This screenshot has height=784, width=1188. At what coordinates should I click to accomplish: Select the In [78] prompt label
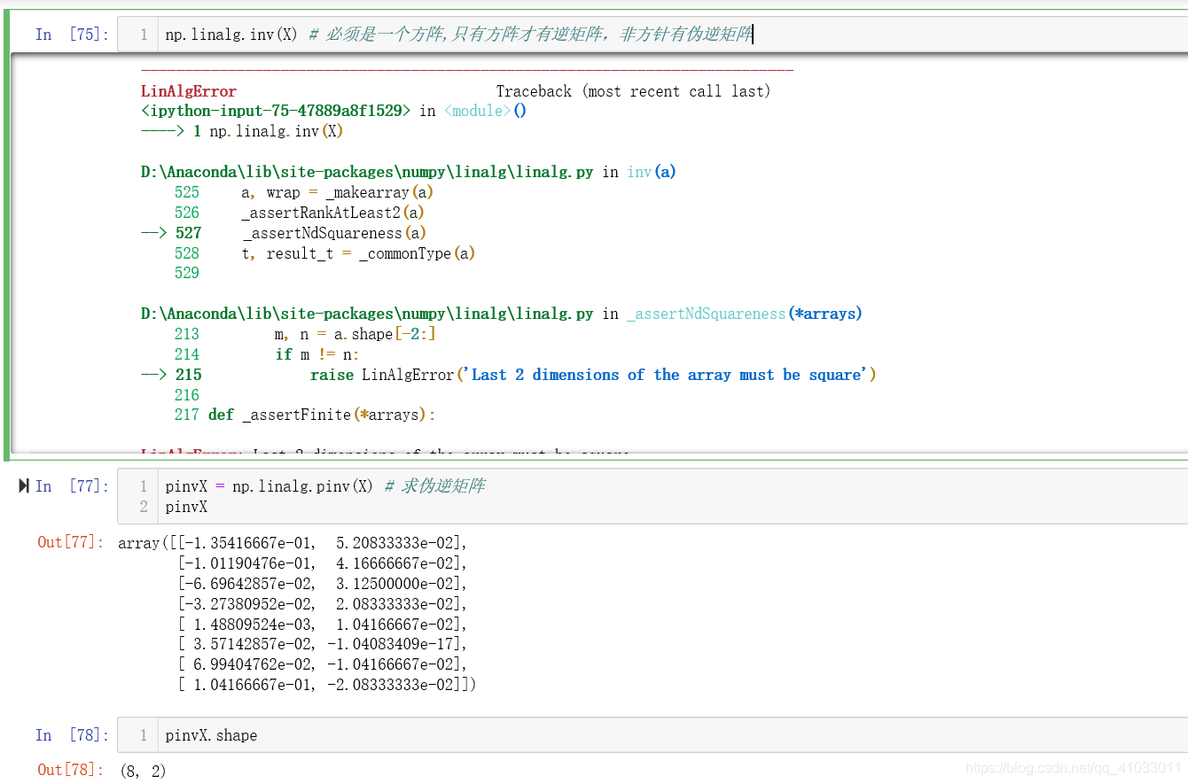pyautogui.click(x=72, y=735)
